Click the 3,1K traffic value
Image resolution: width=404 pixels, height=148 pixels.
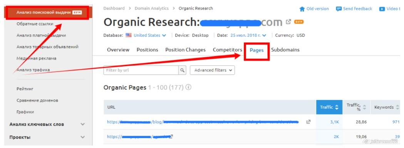pos(334,122)
